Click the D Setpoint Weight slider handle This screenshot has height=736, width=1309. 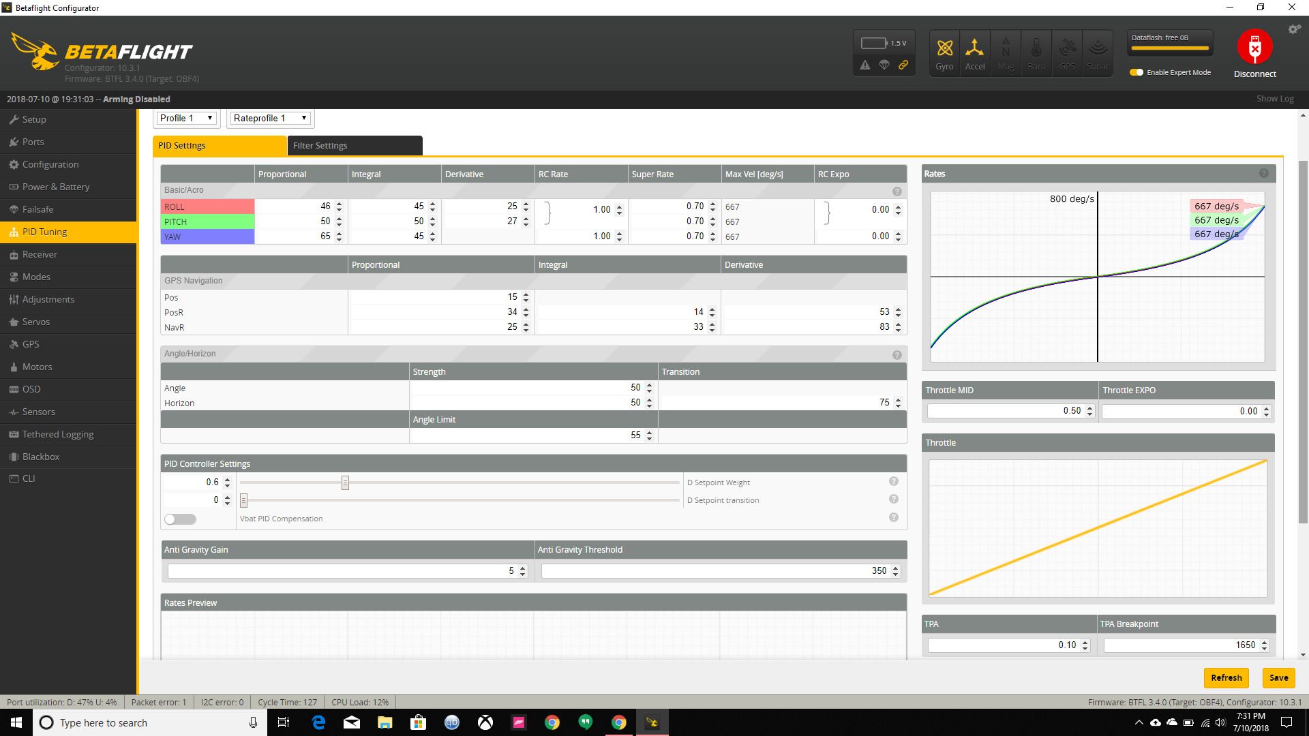click(x=345, y=482)
